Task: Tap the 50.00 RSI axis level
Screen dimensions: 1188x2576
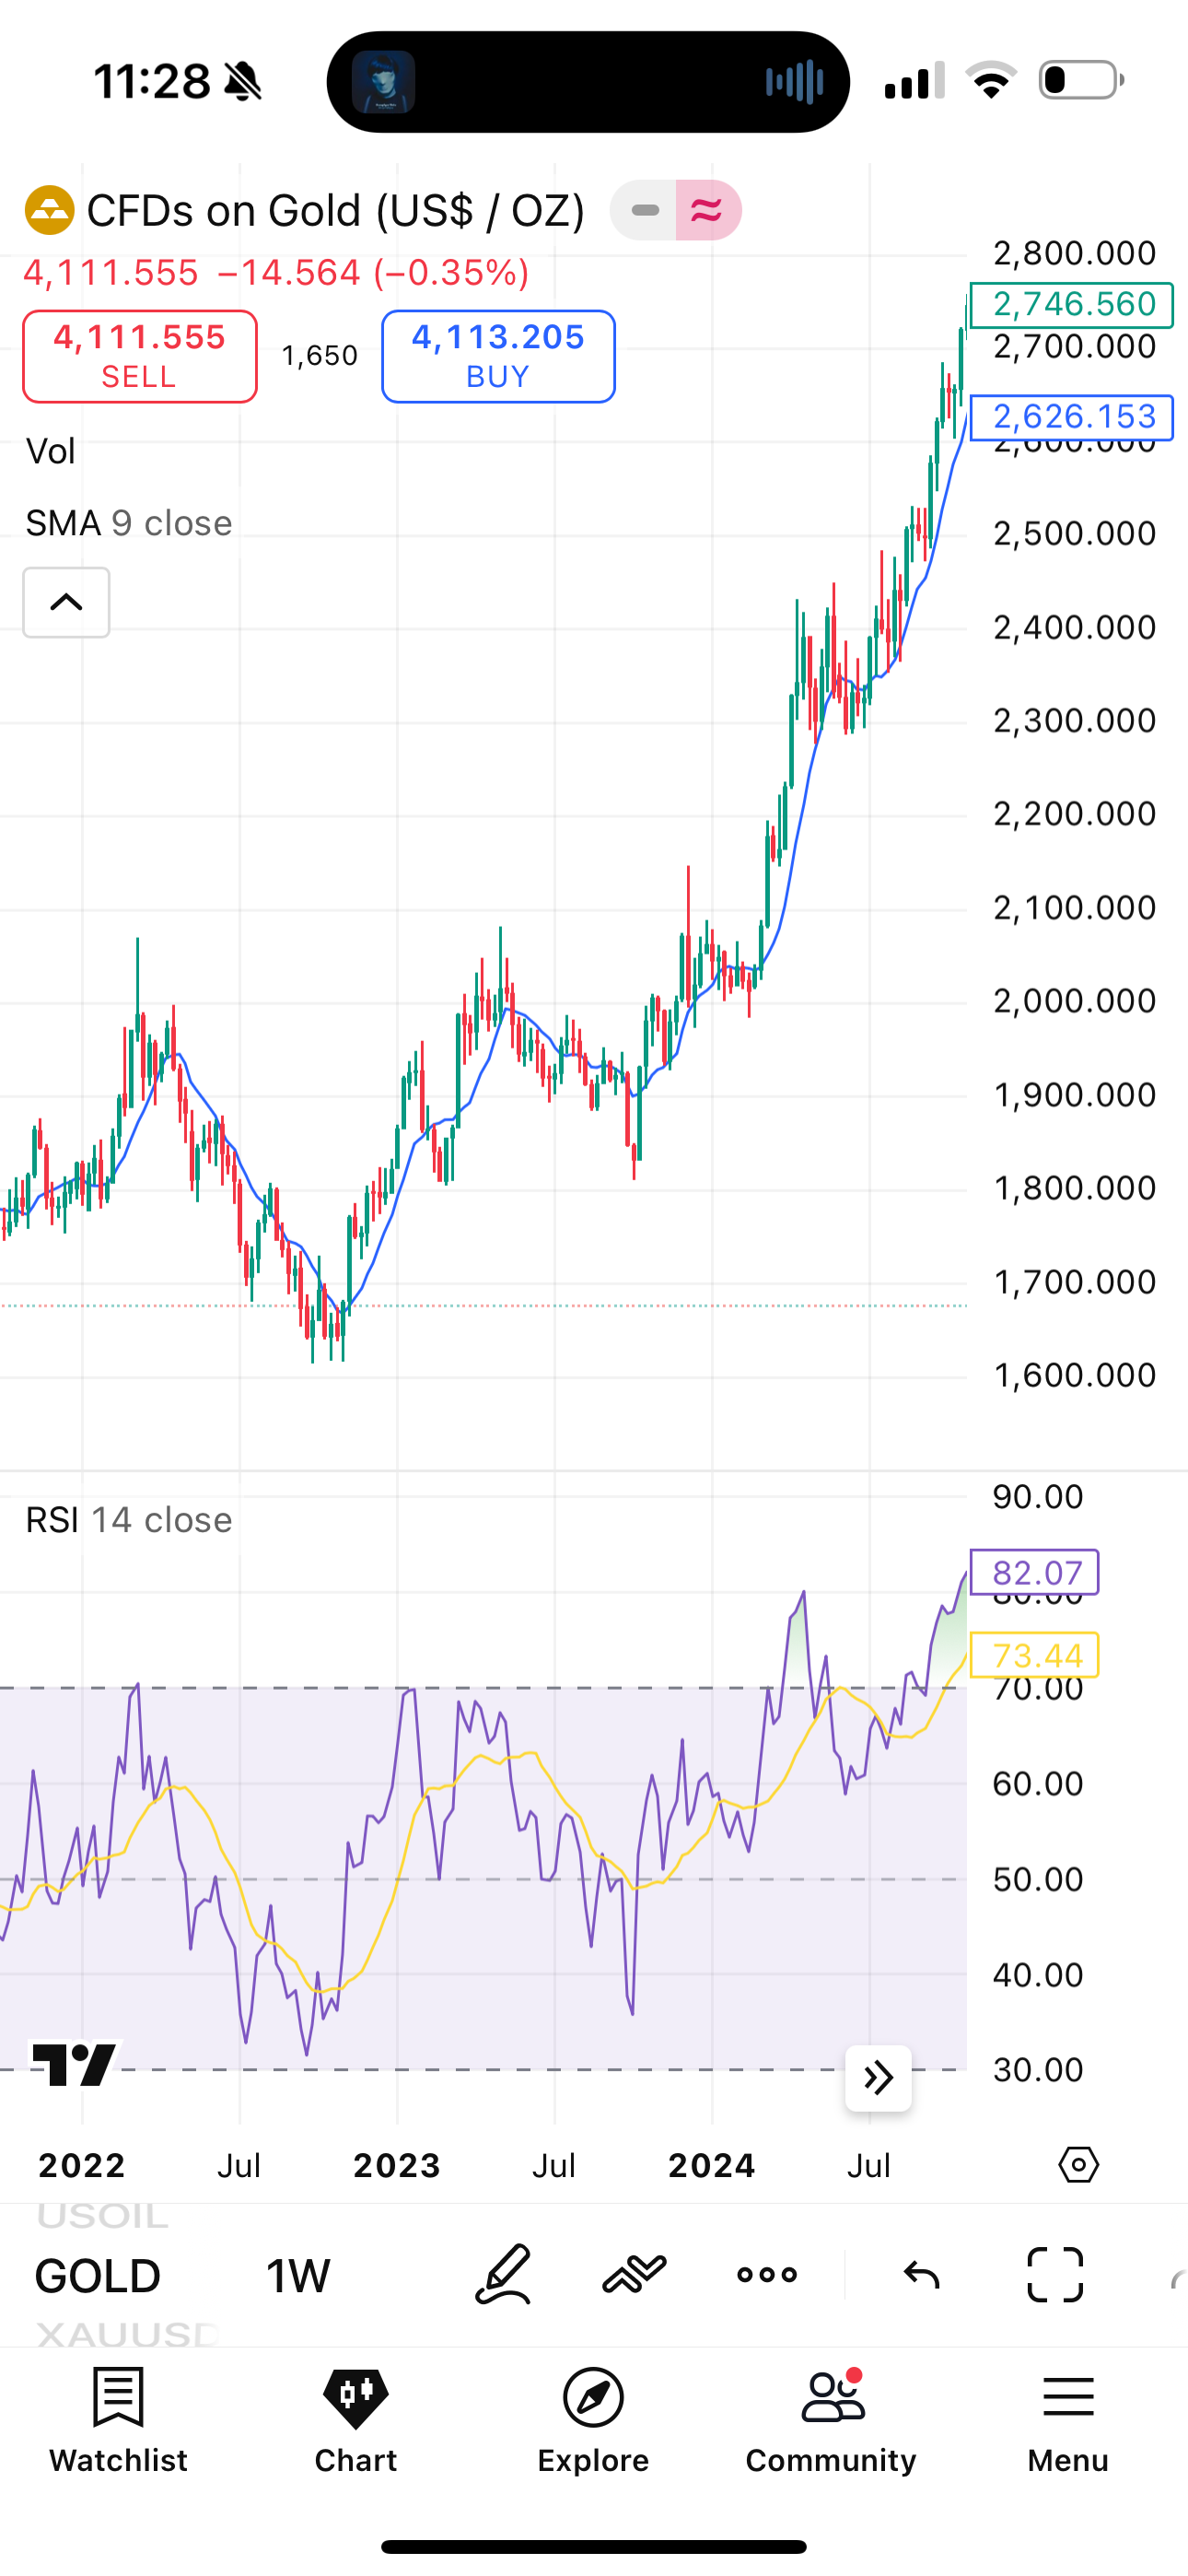Action: [1038, 1879]
